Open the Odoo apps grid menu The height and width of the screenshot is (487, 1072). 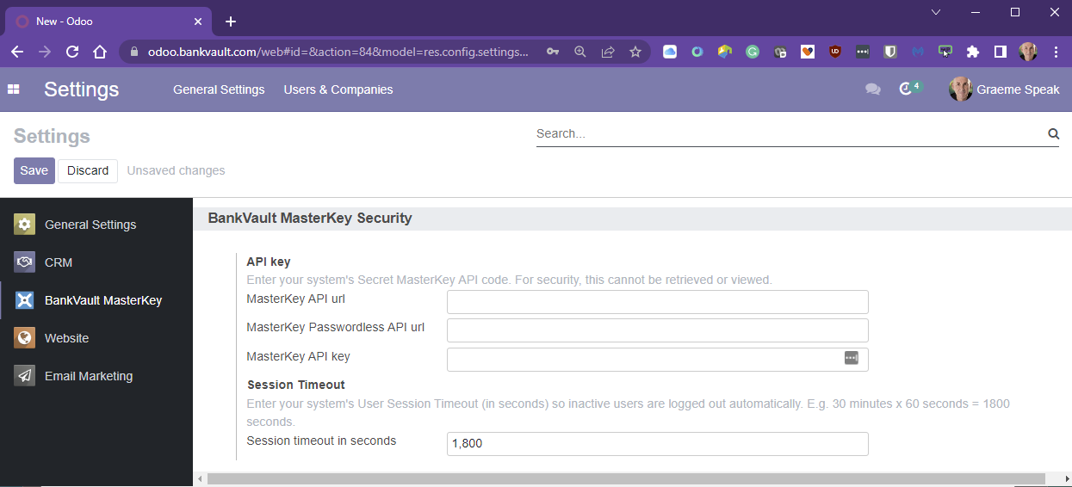pyautogui.click(x=13, y=89)
